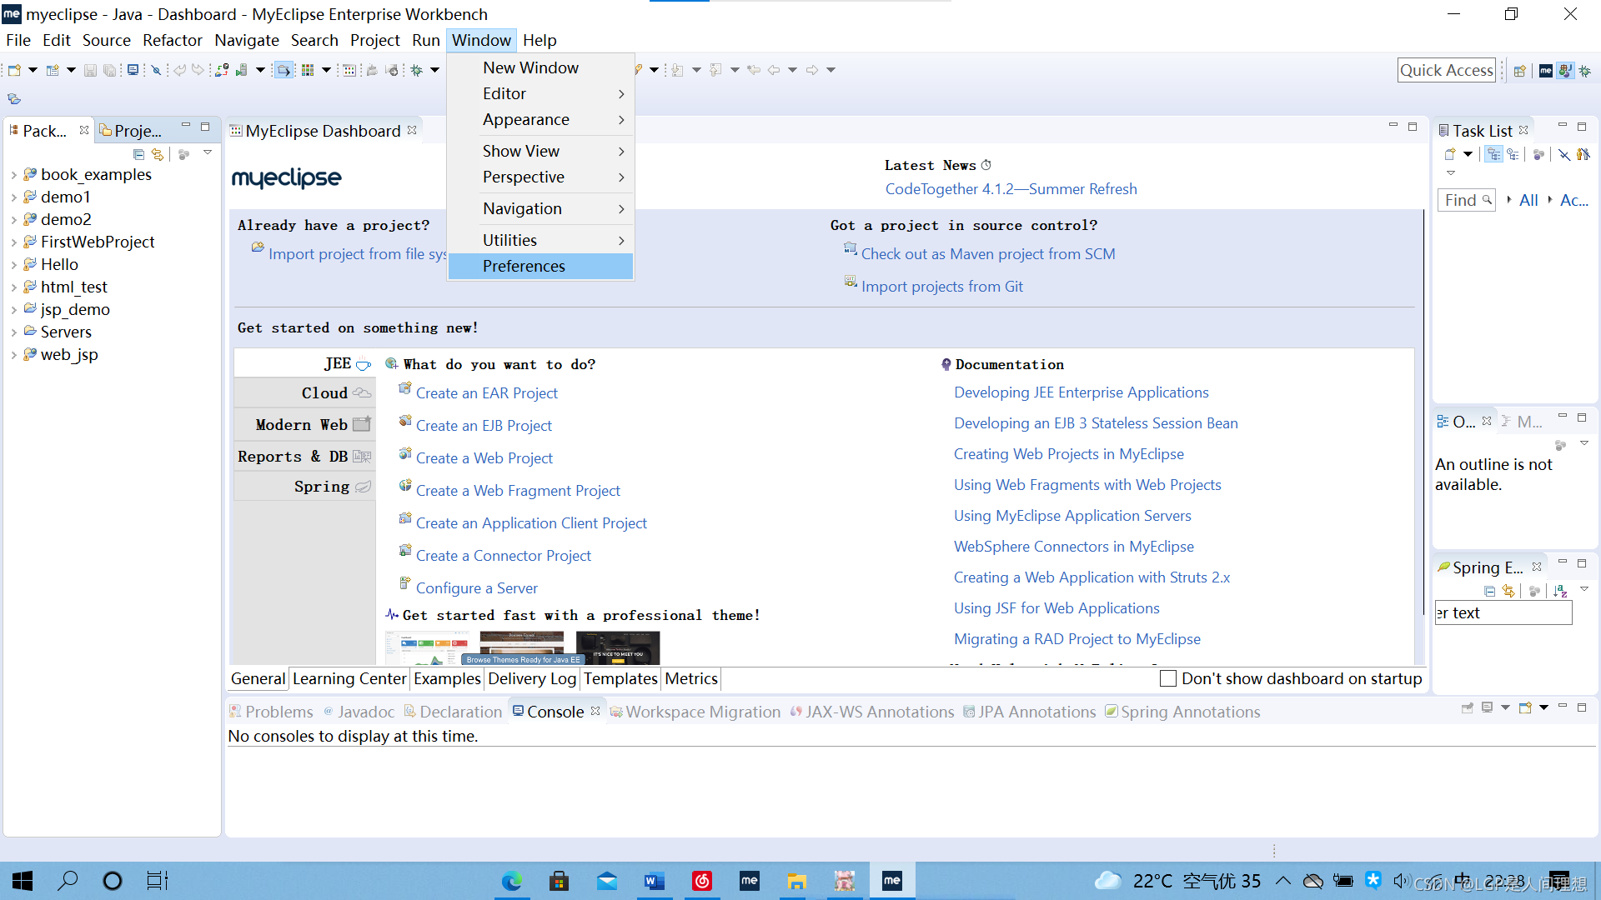Expand the web_jsp project node
This screenshot has height=900, width=1601.
coord(13,355)
